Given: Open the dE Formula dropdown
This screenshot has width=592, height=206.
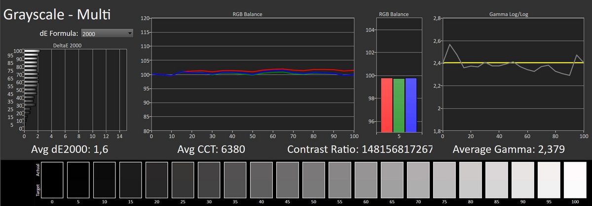Looking at the screenshot, I should (x=108, y=33).
